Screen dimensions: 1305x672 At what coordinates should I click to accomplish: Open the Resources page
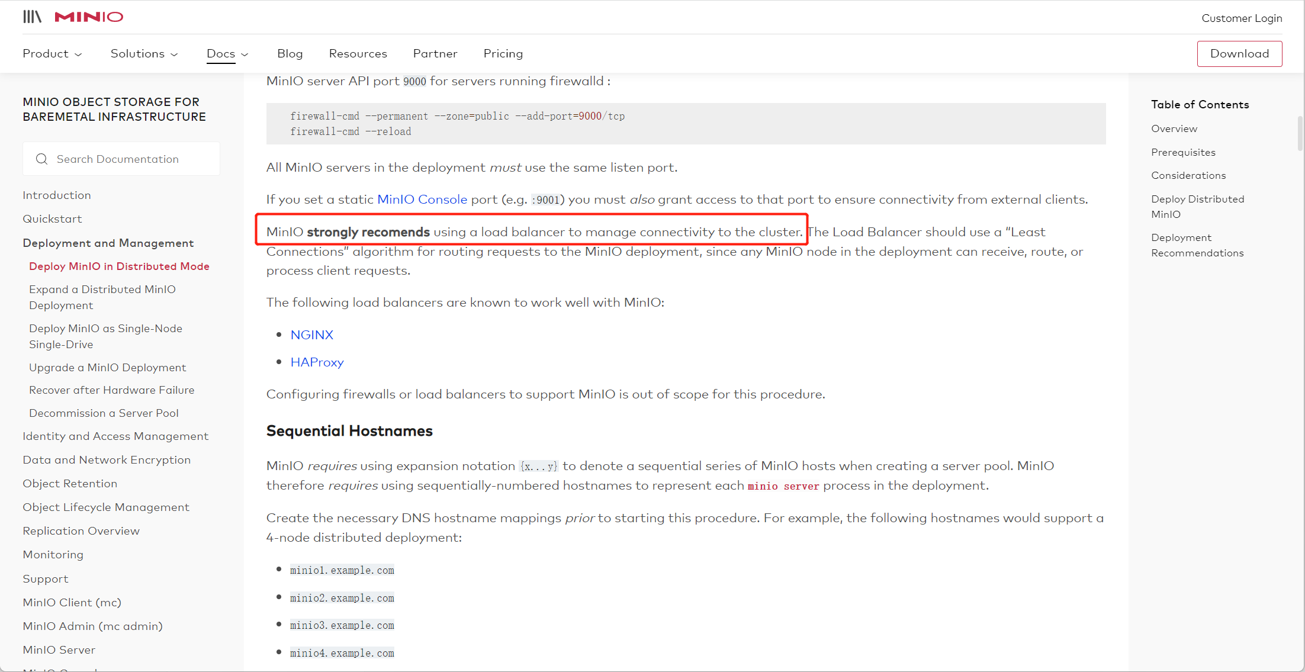tap(358, 53)
